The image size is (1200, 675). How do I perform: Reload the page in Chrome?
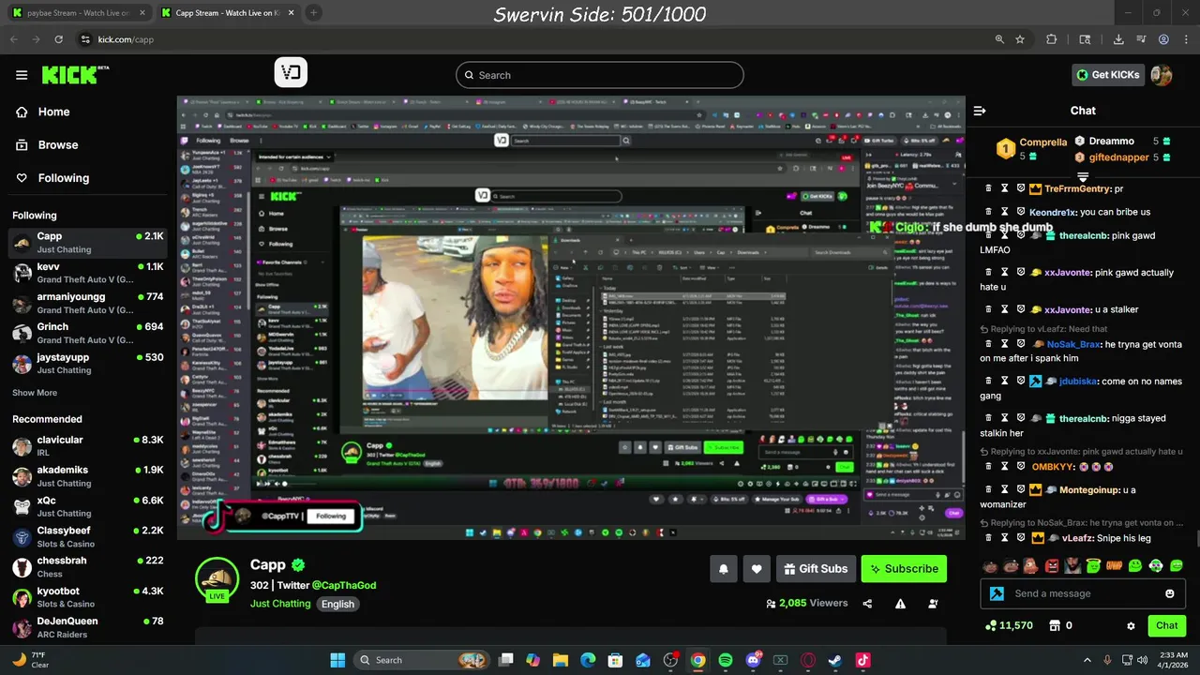coord(59,39)
